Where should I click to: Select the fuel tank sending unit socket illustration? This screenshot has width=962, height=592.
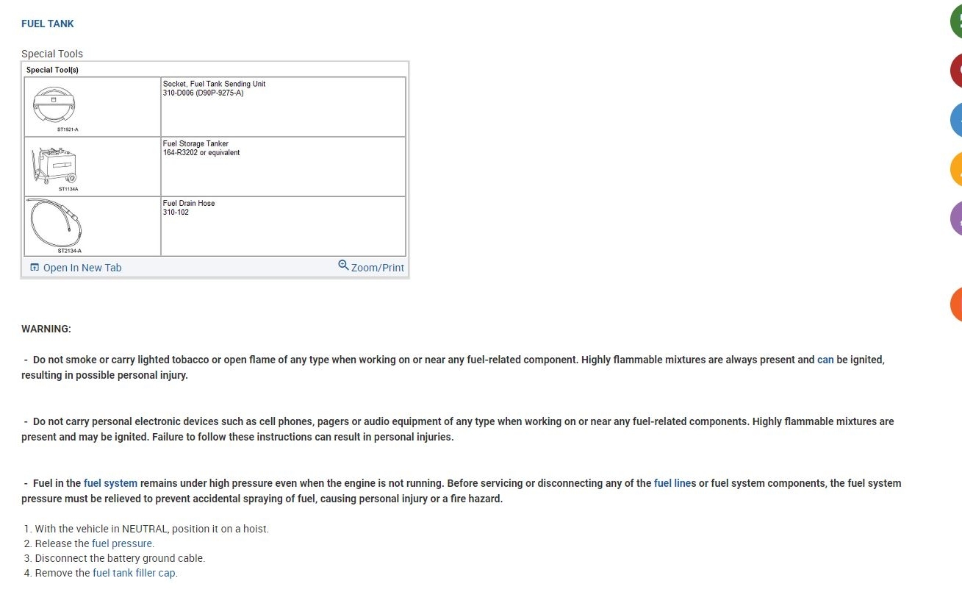pos(54,106)
